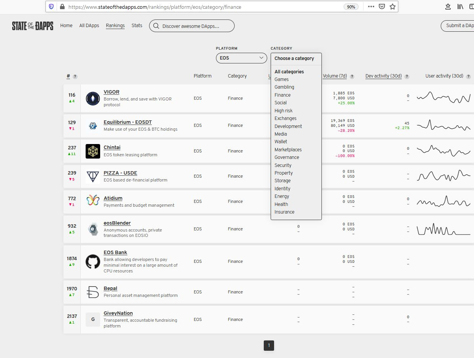The height and width of the screenshot is (358, 474).
Task: Open the eosBlender logo icon
Action: pos(93,229)
